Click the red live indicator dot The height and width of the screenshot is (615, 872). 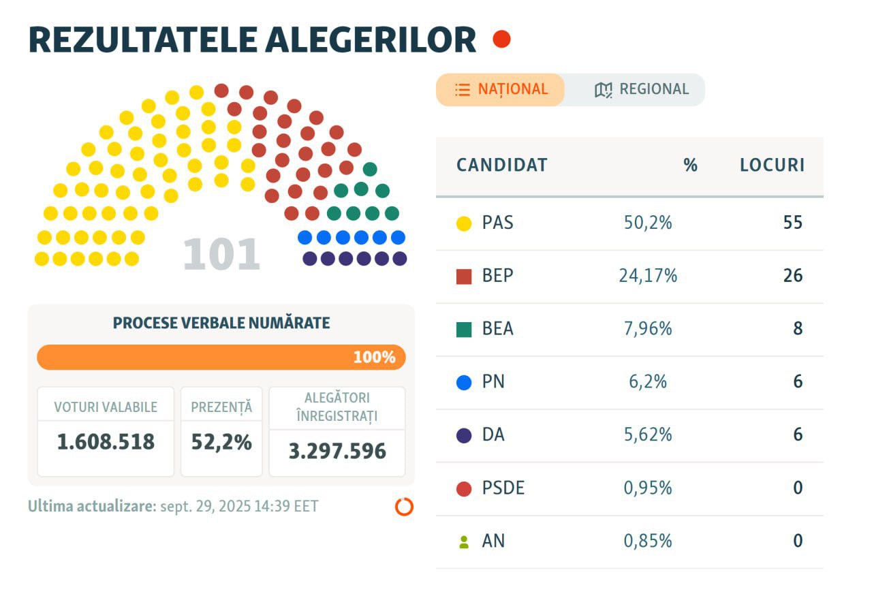point(501,40)
